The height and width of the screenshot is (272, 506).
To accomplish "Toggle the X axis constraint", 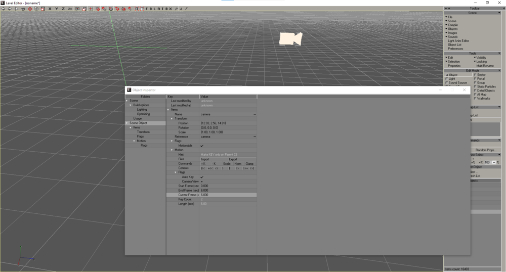I will pyautogui.click(x=50, y=9).
